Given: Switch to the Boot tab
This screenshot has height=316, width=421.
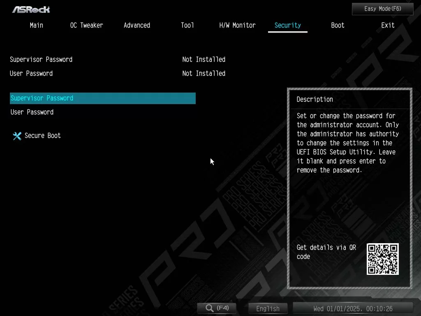Looking at the screenshot, I should pos(338,26).
